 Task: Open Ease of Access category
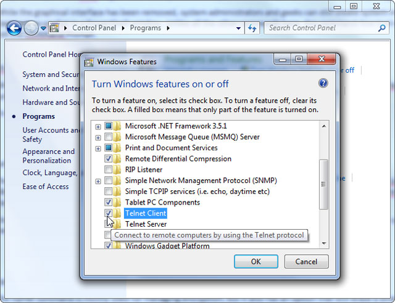[45, 187]
